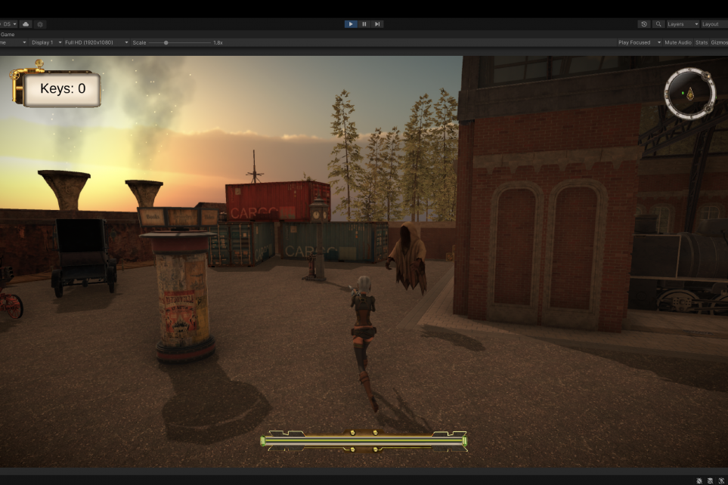Screen dimensions: 728x485
Task: Click the auto-refresh activity indicator icon
Action: click(721, 480)
